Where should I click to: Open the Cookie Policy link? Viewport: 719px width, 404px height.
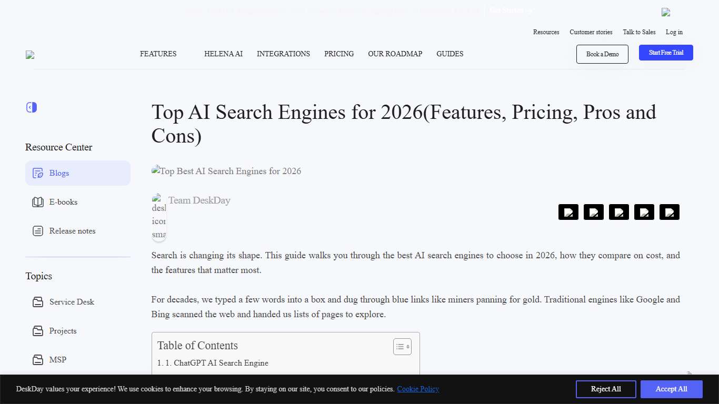417,389
